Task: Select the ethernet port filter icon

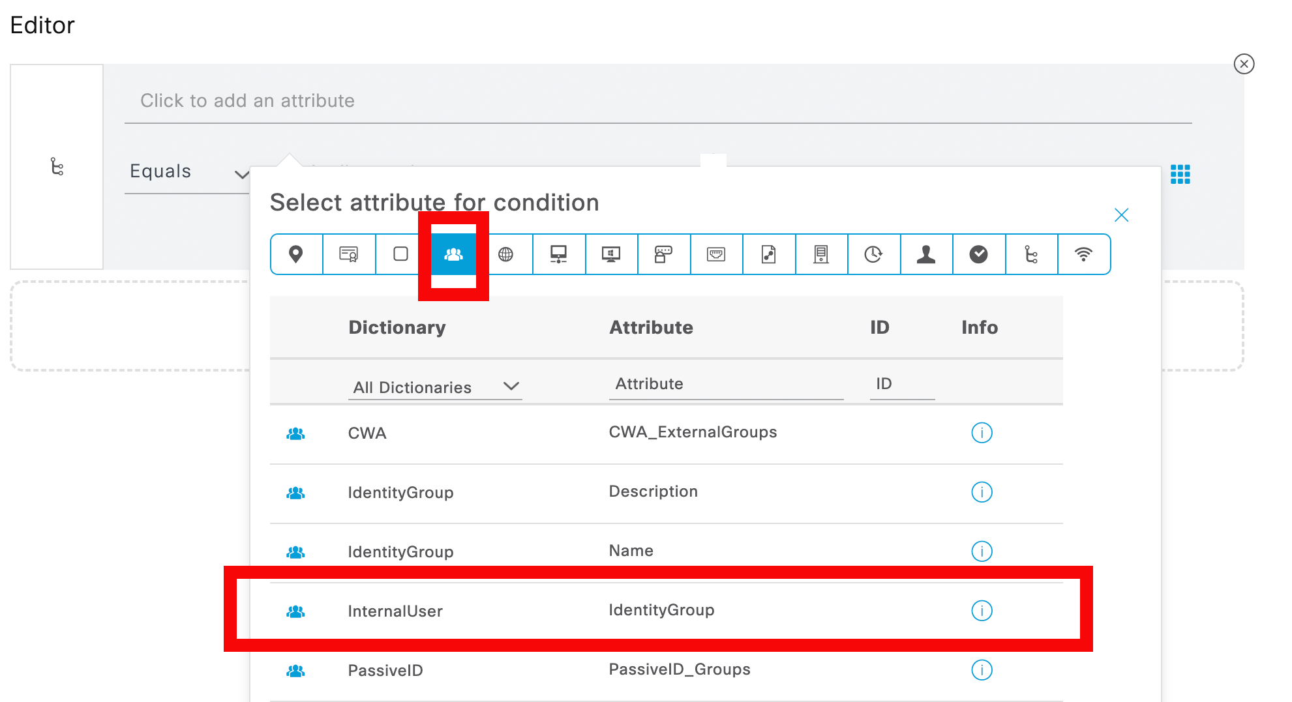Action: pyautogui.click(x=716, y=254)
